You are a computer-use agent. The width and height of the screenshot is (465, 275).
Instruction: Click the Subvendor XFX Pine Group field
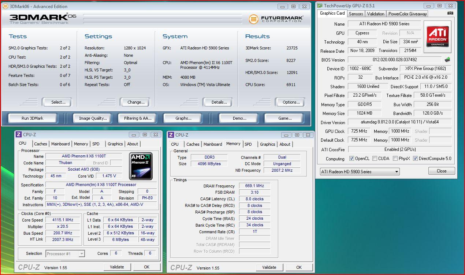pyautogui.click(x=426, y=68)
